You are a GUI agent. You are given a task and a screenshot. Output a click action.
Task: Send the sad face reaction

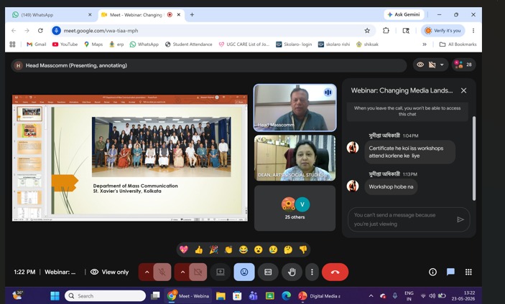[x=273, y=250]
